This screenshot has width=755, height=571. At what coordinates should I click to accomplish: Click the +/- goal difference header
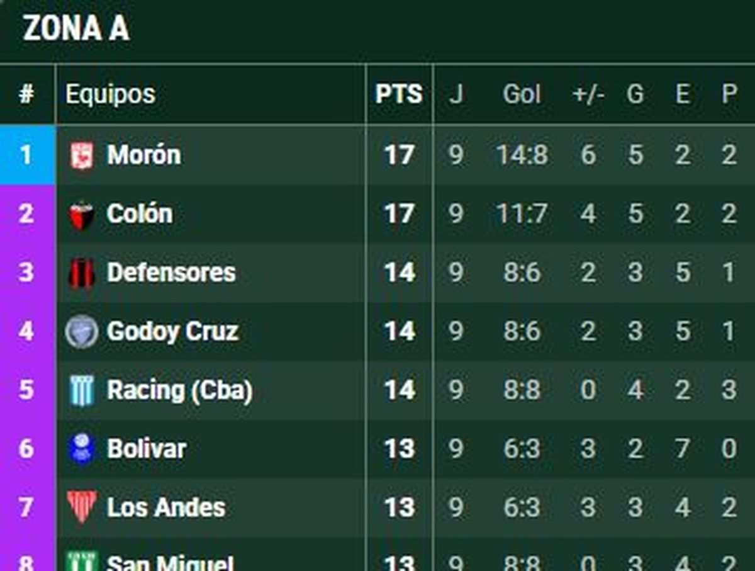click(588, 94)
